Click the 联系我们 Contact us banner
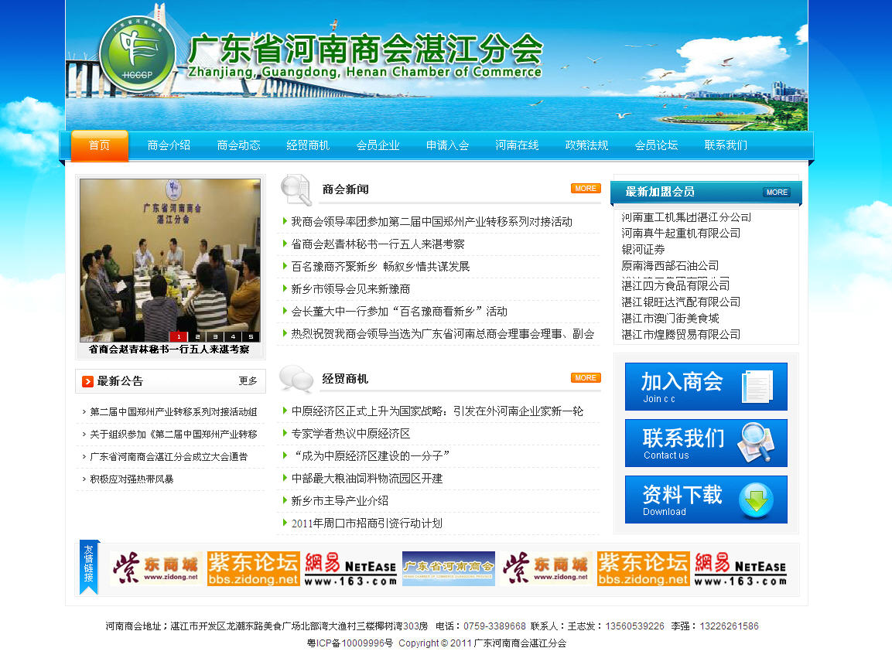 coord(706,443)
